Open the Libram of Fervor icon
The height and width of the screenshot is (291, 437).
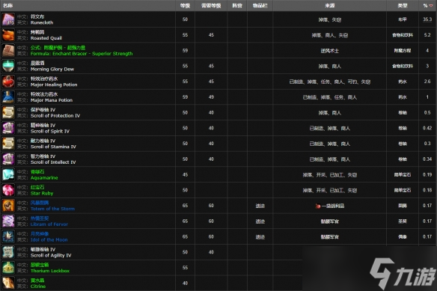(x=8, y=221)
